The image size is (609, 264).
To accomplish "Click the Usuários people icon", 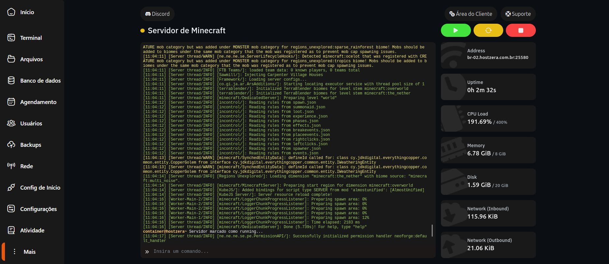I will (11, 123).
